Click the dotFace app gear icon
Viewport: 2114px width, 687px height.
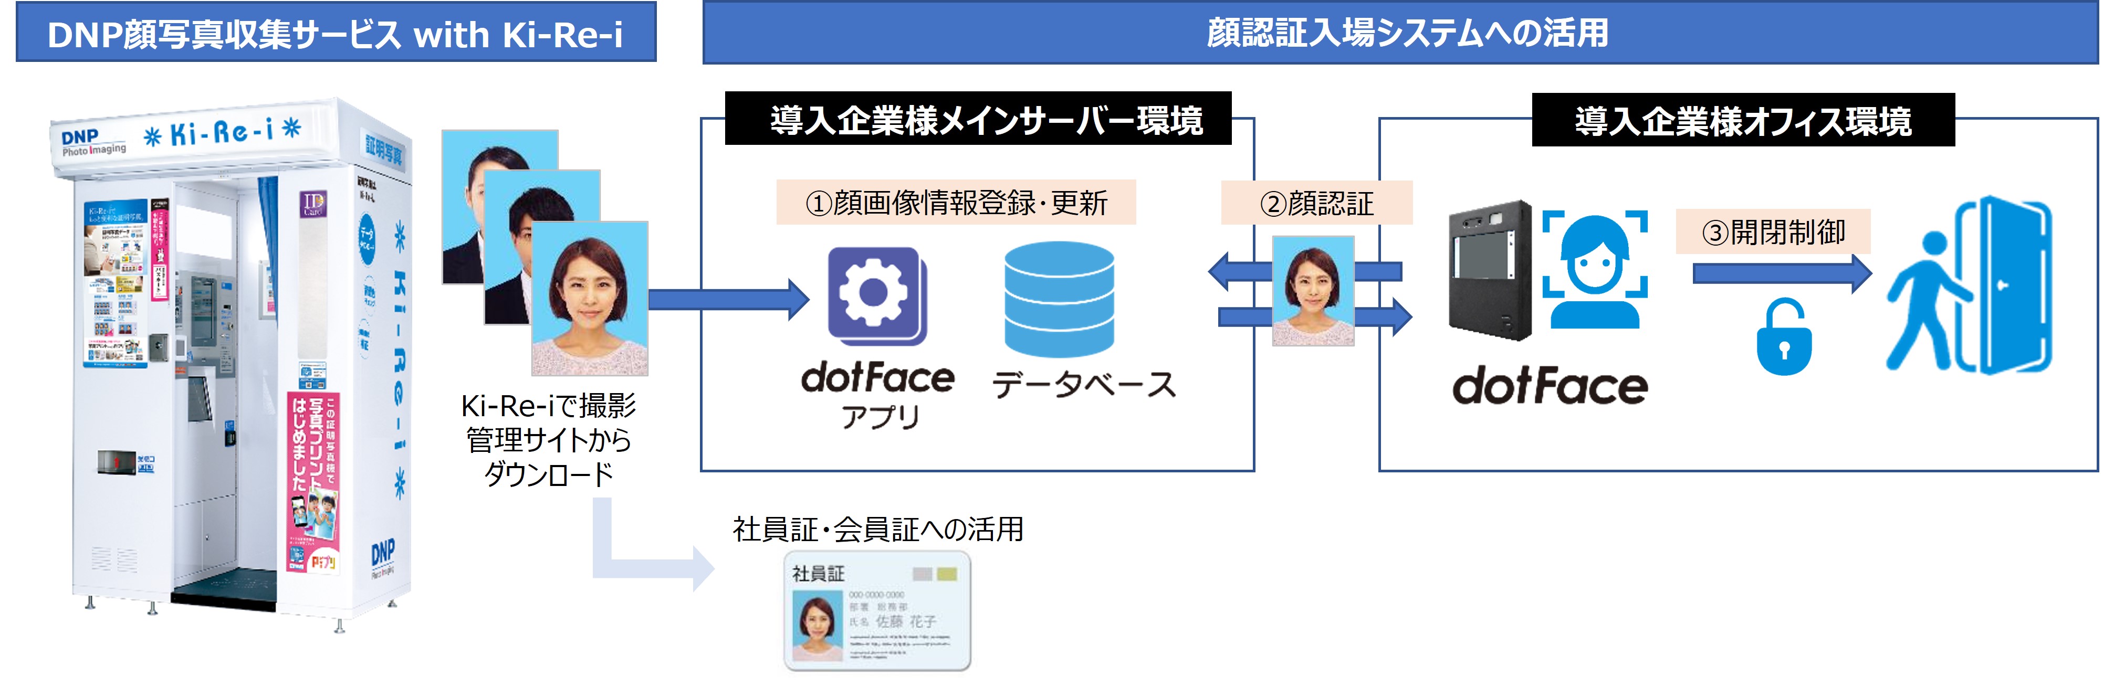[877, 296]
